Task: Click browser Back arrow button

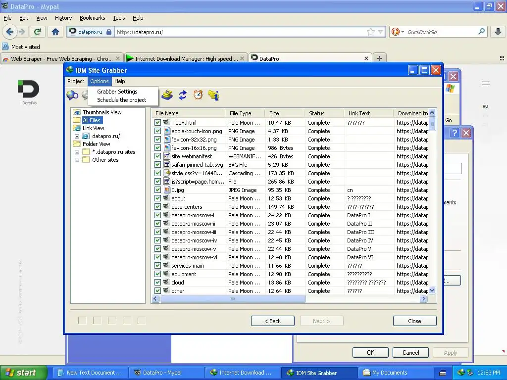Action: click(9, 32)
